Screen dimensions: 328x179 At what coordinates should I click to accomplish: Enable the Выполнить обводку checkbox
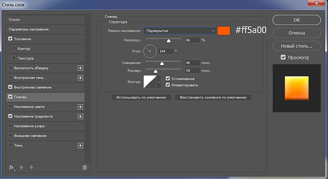10,67
